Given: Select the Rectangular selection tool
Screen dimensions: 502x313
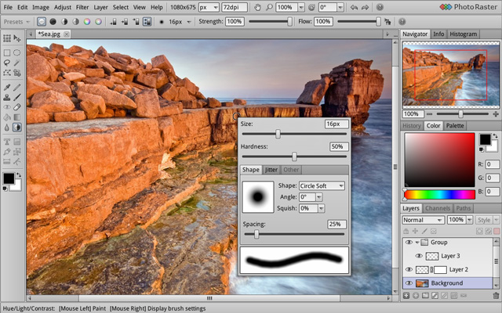Looking at the screenshot, I should (7, 52).
